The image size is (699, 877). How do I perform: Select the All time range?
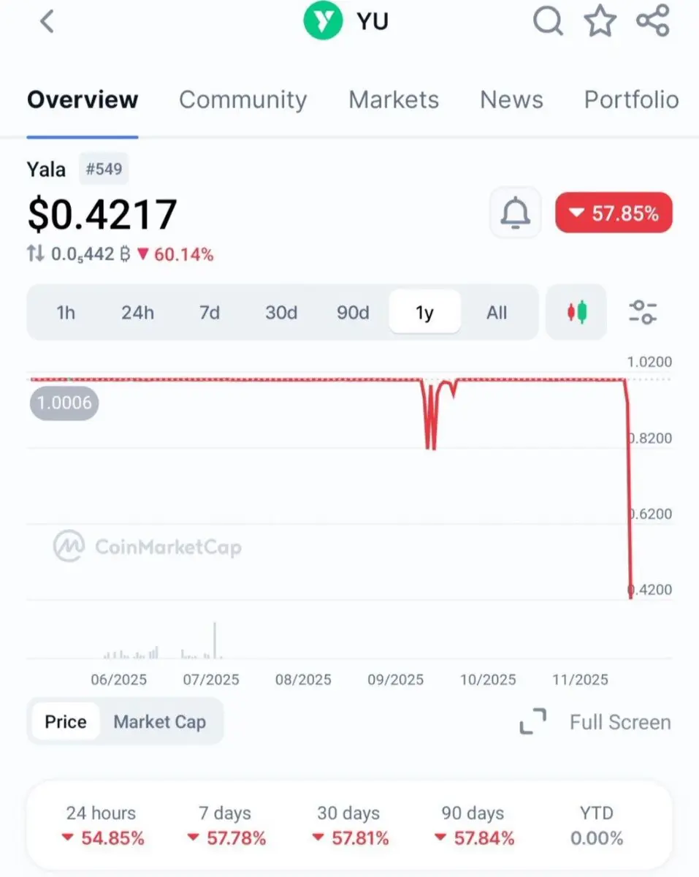pyautogui.click(x=497, y=313)
